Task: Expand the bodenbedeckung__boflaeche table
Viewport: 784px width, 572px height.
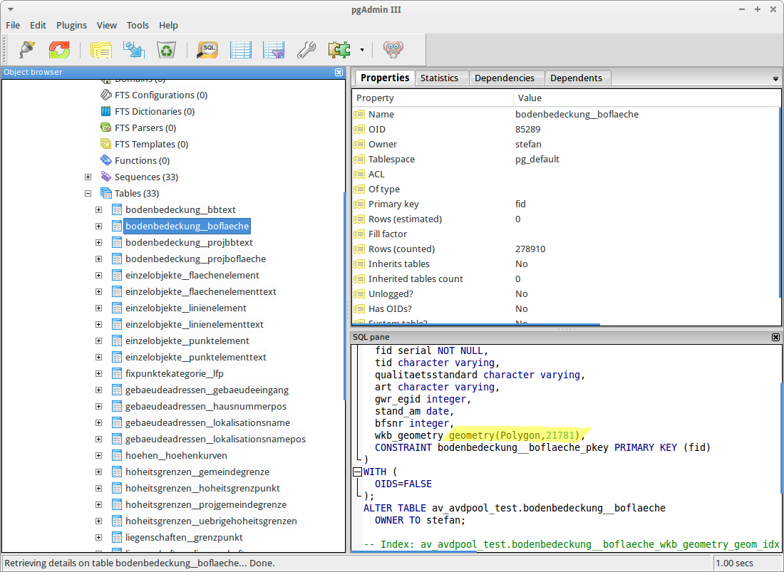Action: (x=99, y=227)
